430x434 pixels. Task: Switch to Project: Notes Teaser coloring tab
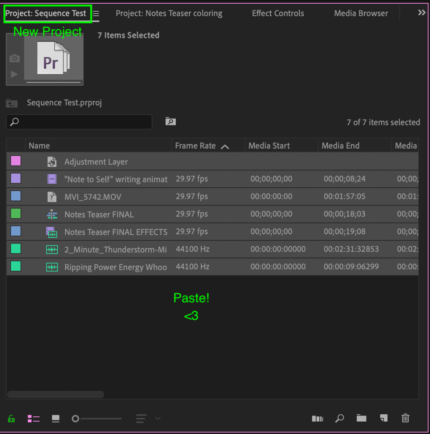coord(169,13)
